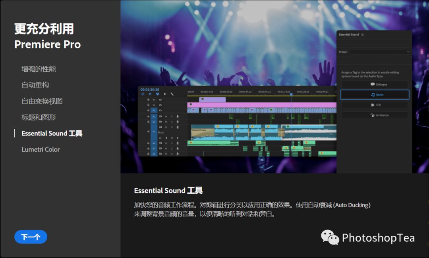This screenshot has width=429, height=258.
Task: Go to 自由变换视图 in sidebar
Action: (42, 101)
